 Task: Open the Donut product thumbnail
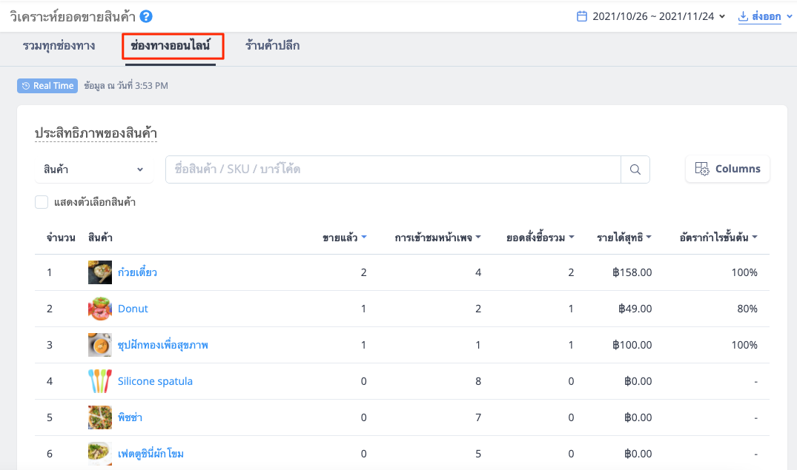click(99, 309)
